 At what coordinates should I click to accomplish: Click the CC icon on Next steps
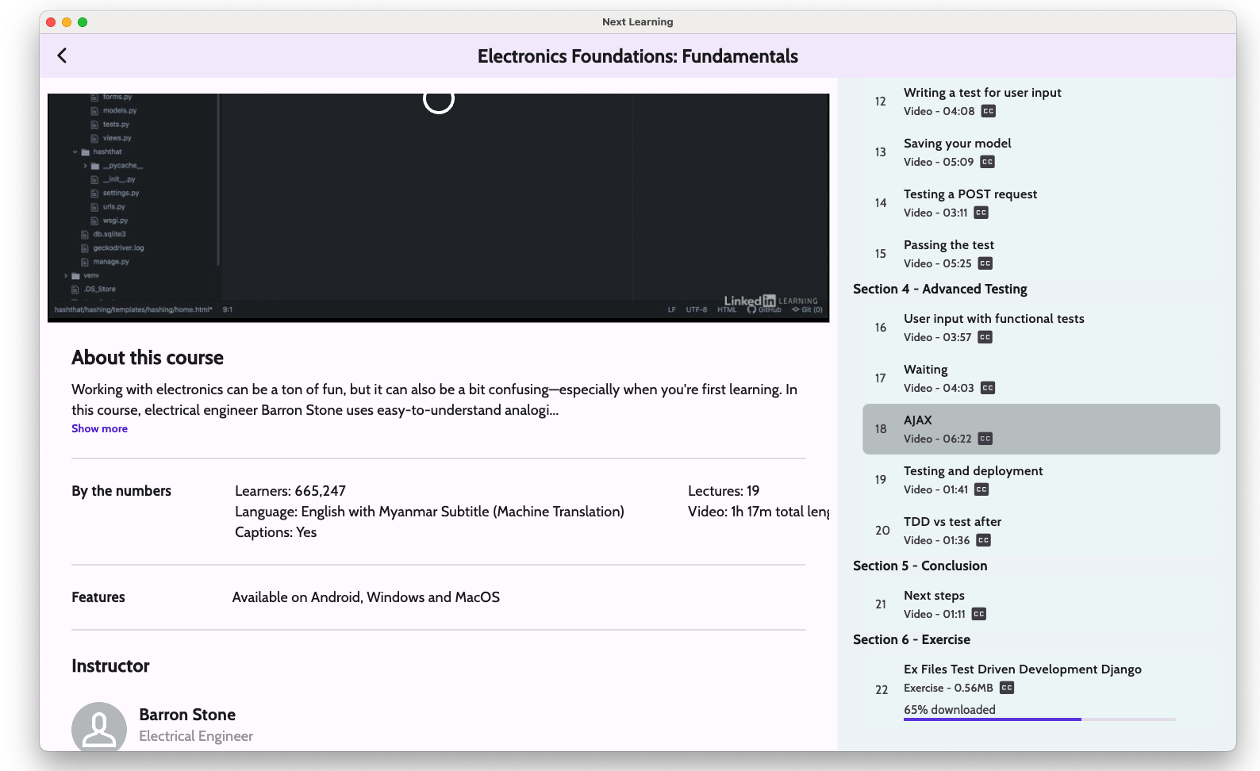[978, 614]
